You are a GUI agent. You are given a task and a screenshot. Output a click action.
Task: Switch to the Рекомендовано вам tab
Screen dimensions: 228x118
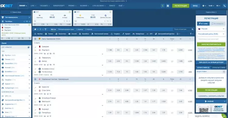[x=66, y=29]
